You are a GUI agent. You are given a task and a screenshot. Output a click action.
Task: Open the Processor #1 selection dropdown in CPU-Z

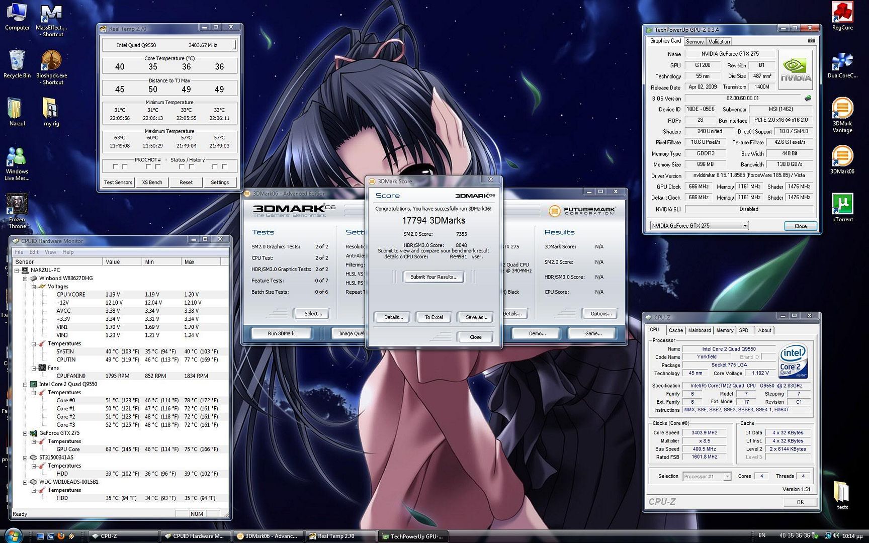click(727, 476)
